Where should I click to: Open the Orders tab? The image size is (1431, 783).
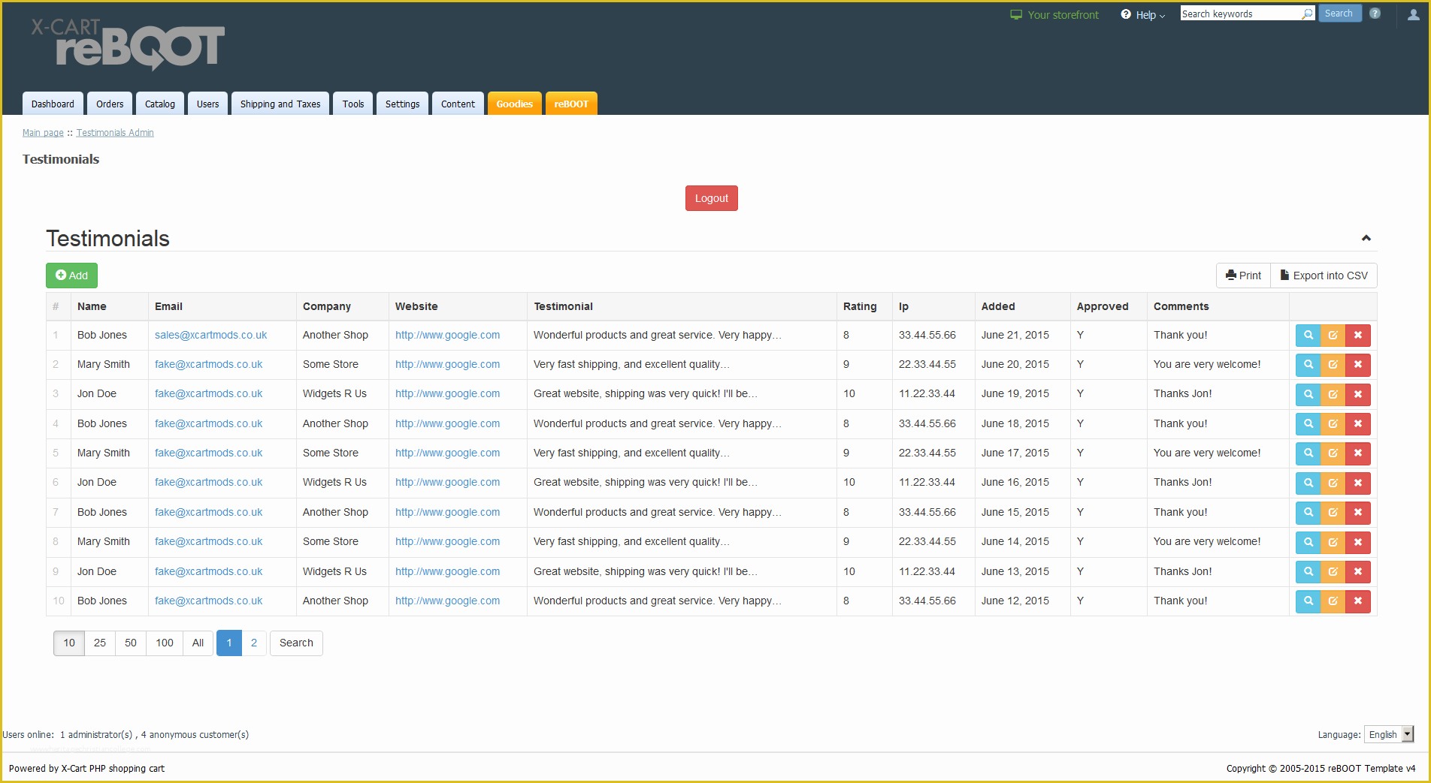(110, 104)
